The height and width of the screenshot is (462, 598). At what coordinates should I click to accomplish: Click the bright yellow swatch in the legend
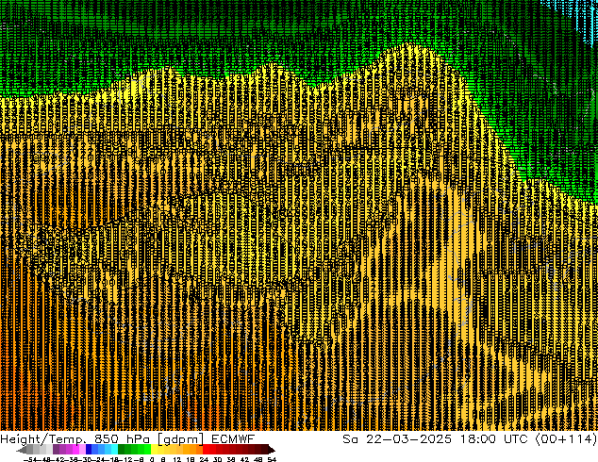coord(155,449)
